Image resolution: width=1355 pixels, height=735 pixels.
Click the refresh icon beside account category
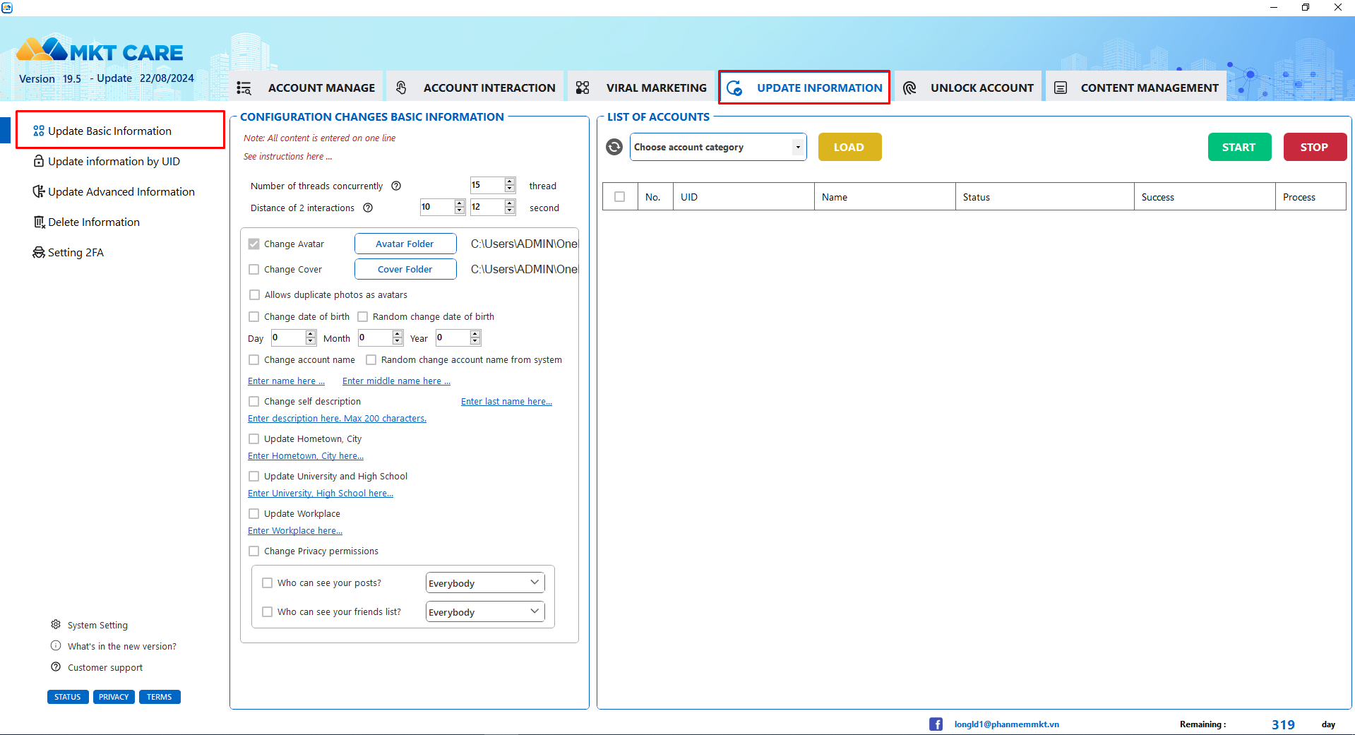click(614, 147)
